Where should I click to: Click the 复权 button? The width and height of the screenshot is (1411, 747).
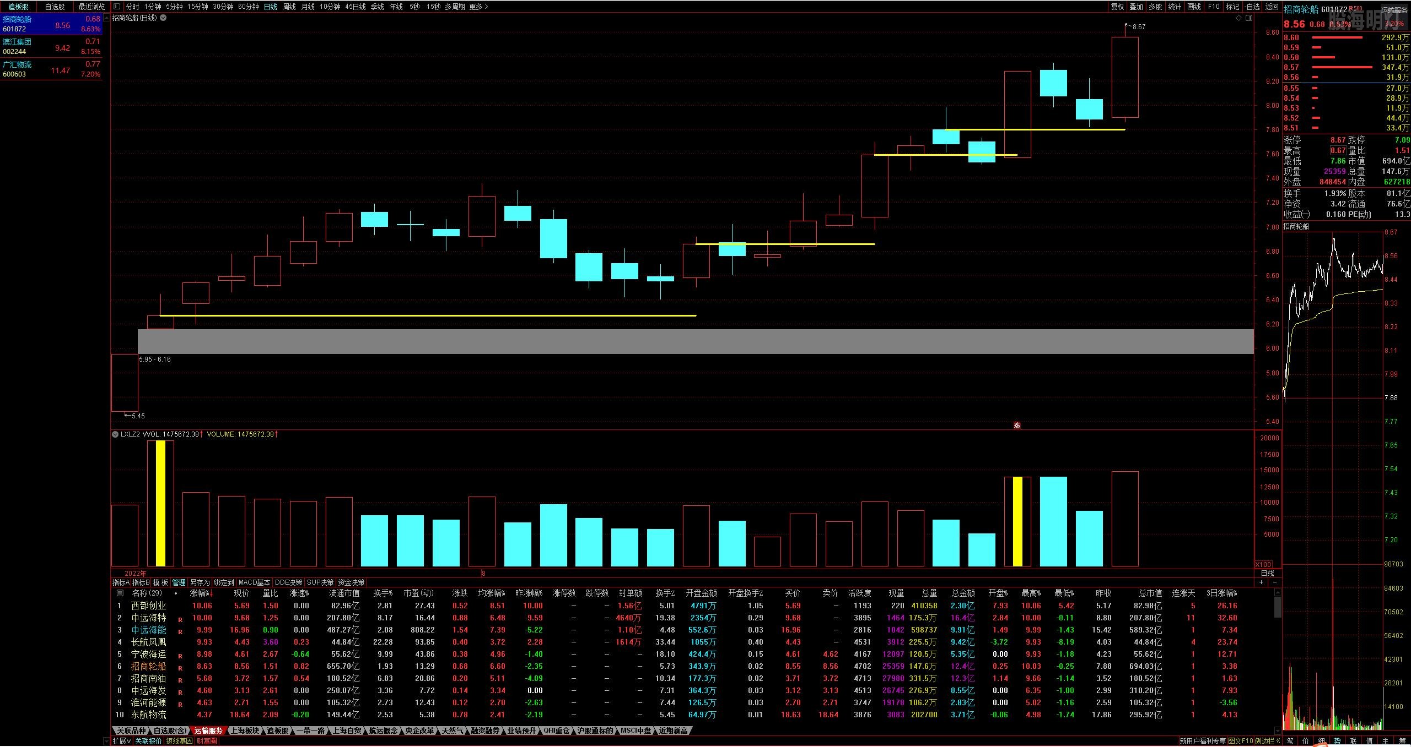[1117, 7]
